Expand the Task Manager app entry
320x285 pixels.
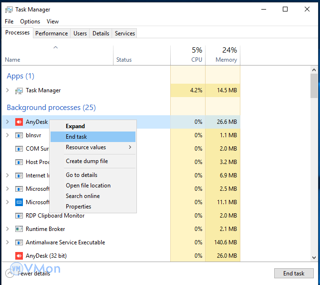tap(7, 90)
